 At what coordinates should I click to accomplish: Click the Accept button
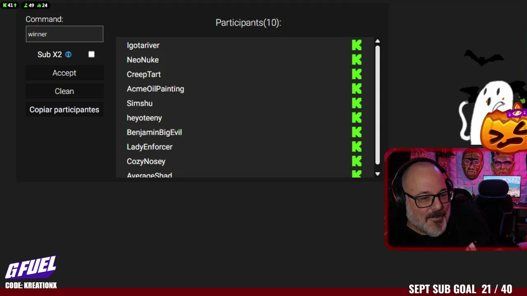(64, 73)
